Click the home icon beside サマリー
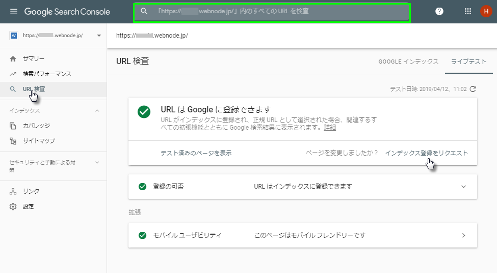 click(x=13, y=59)
